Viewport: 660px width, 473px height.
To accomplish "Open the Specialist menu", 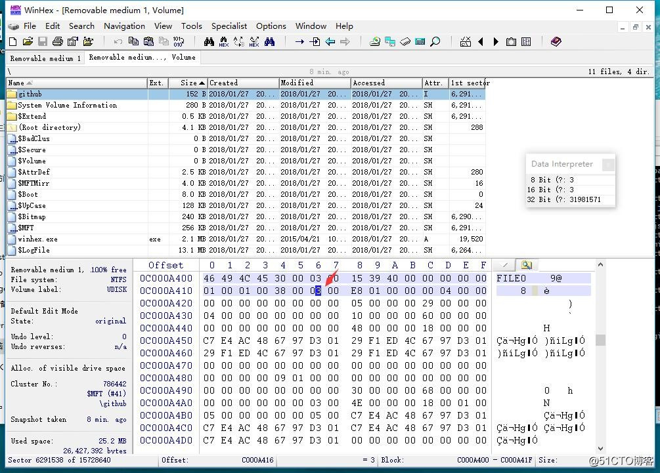I will [x=229, y=26].
